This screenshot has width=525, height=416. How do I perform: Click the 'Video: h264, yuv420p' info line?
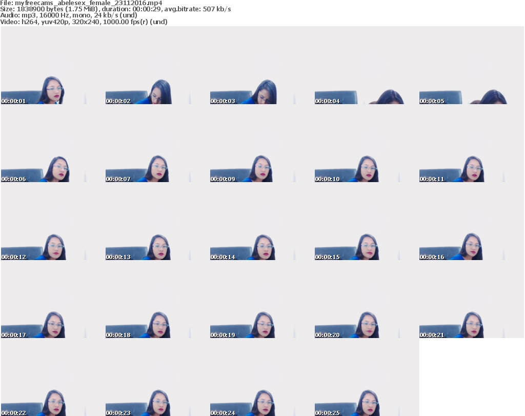click(x=84, y=22)
